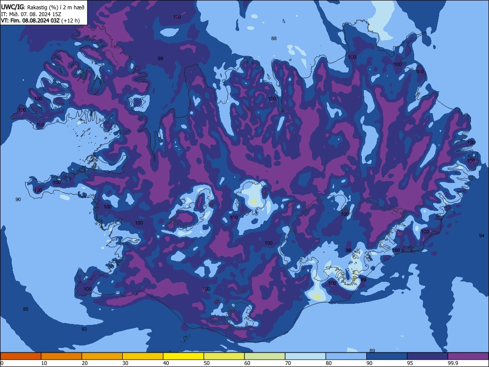Click the 30–40 amber legend swatch
Screen dimensions: 489x367
[143, 356]
